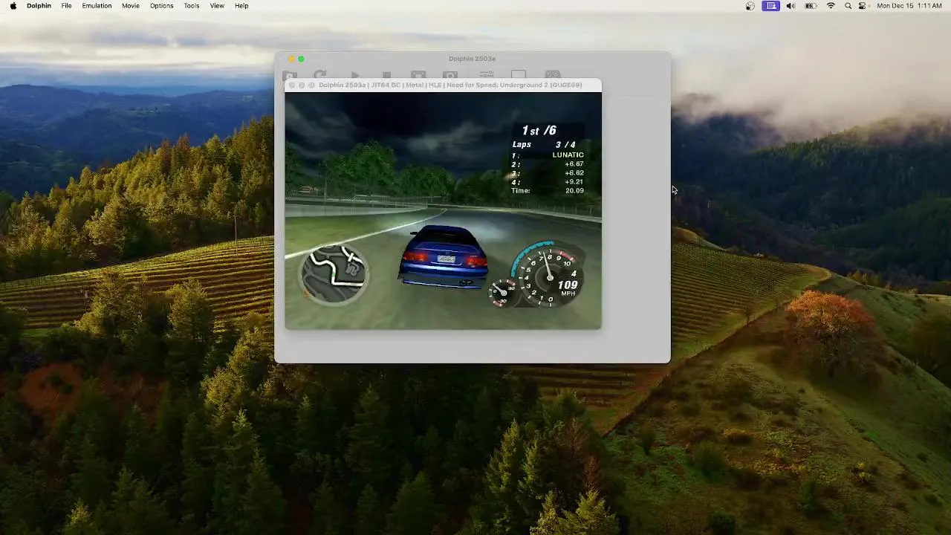Image resolution: width=951 pixels, height=535 pixels.
Task: Click the yellow minimize button of Dolphin window
Action: coord(291,59)
